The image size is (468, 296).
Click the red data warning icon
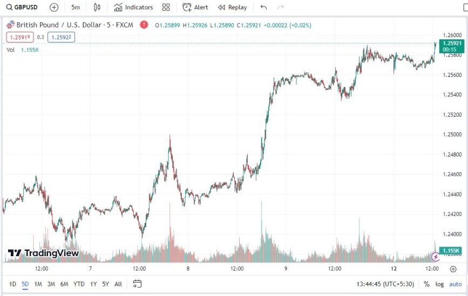(x=144, y=25)
